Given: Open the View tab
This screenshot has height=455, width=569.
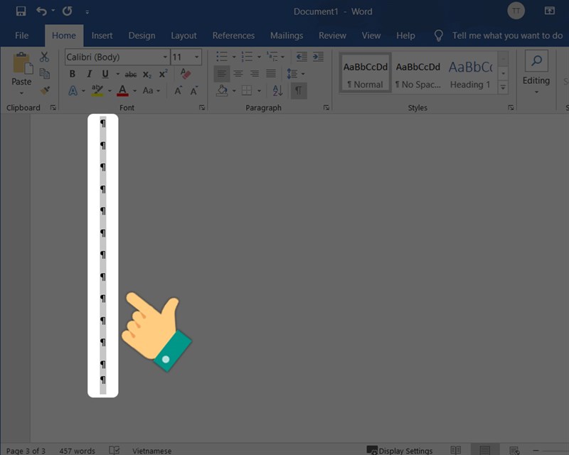Looking at the screenshot, I should 371,36.
